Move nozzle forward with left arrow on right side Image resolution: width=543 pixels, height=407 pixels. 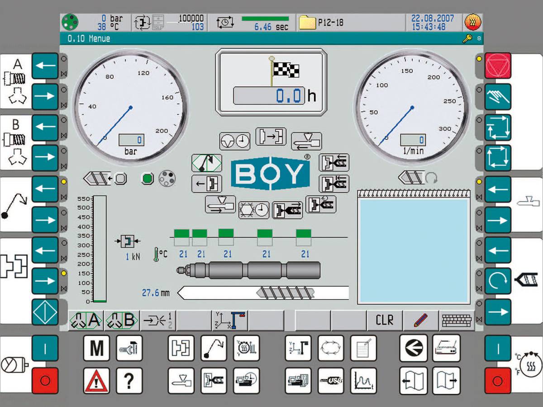(498, 189)
